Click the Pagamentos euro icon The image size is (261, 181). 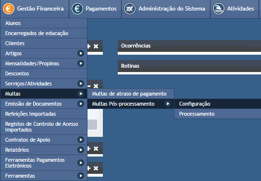point(77,9)
